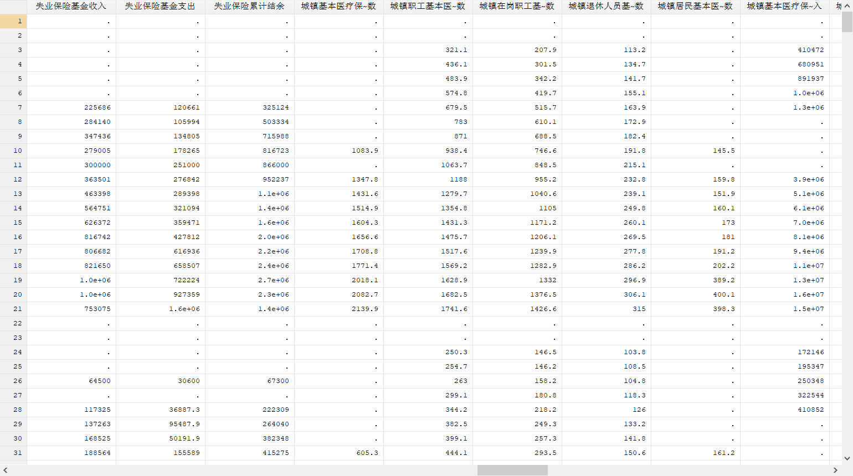
Task: Select column header 失业保险基金支出
Action: pos(161,7)
